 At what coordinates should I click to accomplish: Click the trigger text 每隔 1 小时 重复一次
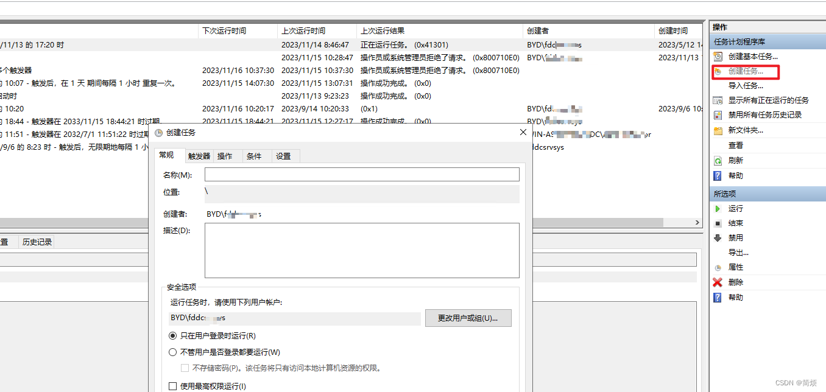click(x=138, y=83)
